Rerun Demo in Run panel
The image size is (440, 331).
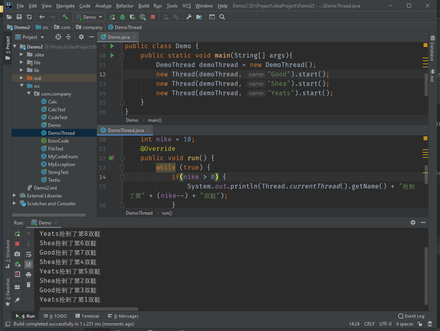[x=17, y=234]
